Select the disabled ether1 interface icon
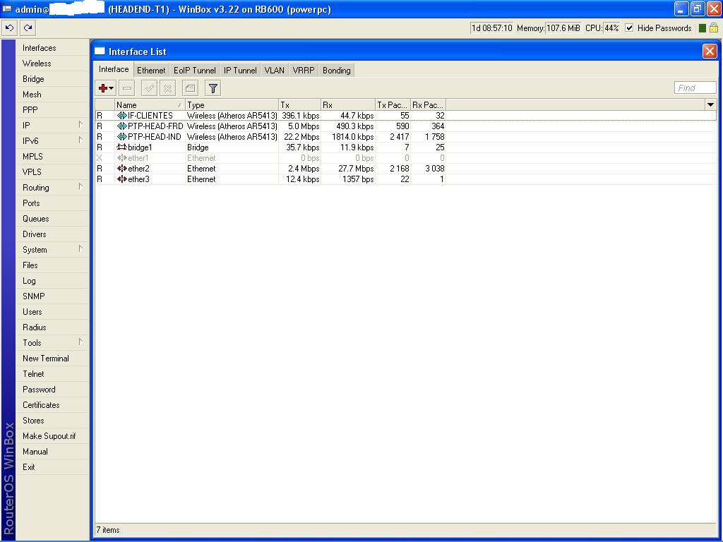The width and height of the screenshot is (723, 542). tap(121, 158)
